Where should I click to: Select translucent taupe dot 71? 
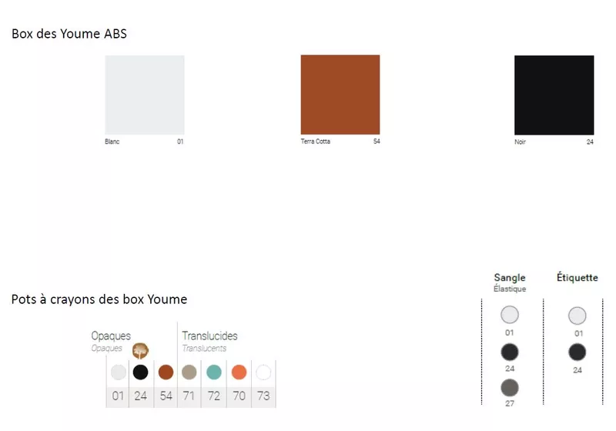pos(189,373)
